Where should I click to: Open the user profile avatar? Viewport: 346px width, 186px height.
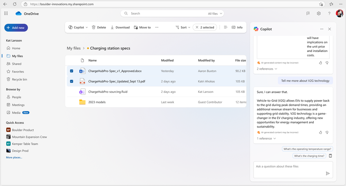point(339,14)
